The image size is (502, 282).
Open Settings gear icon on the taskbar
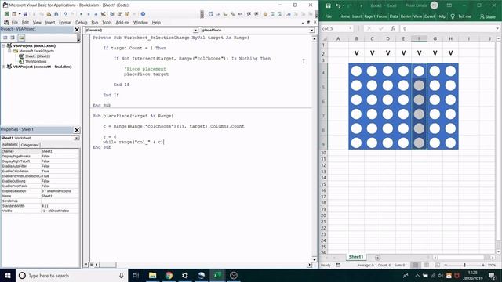coord(185,275)
